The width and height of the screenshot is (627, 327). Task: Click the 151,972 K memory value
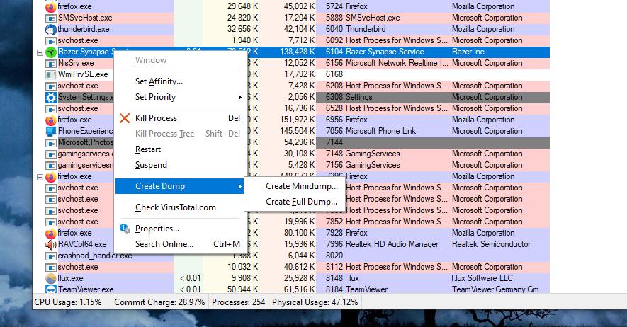(297, 120)
